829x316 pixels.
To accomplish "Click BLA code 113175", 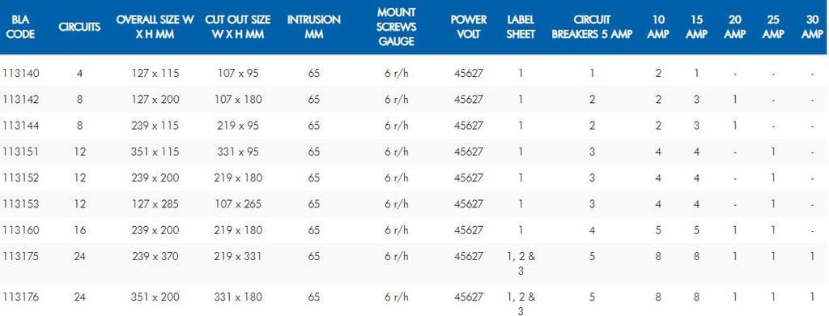I will point(21,257).
